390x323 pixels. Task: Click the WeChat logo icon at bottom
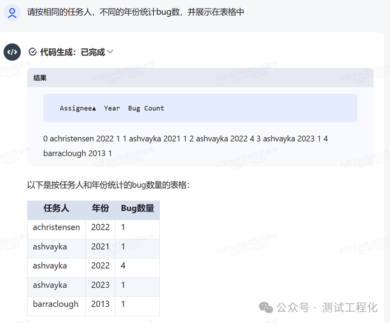(265, 308)
